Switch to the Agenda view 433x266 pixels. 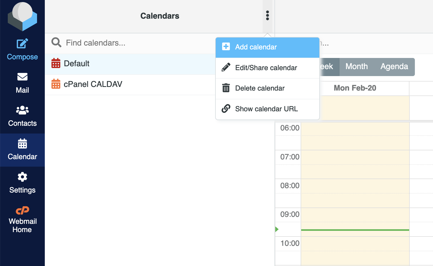394,66
